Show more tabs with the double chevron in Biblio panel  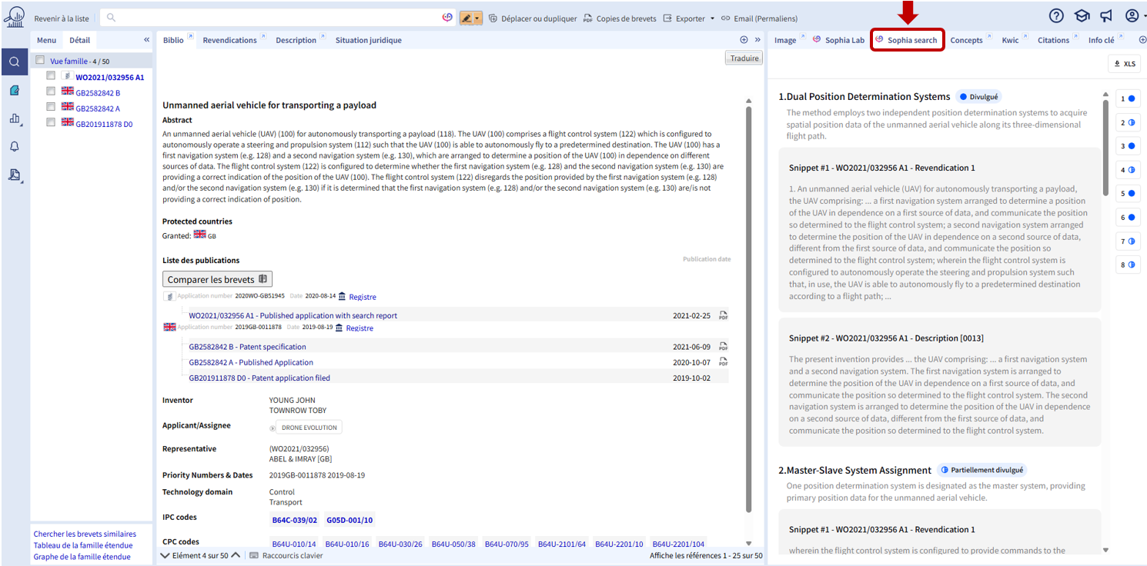pyautogui.click(x=757, y=40)
